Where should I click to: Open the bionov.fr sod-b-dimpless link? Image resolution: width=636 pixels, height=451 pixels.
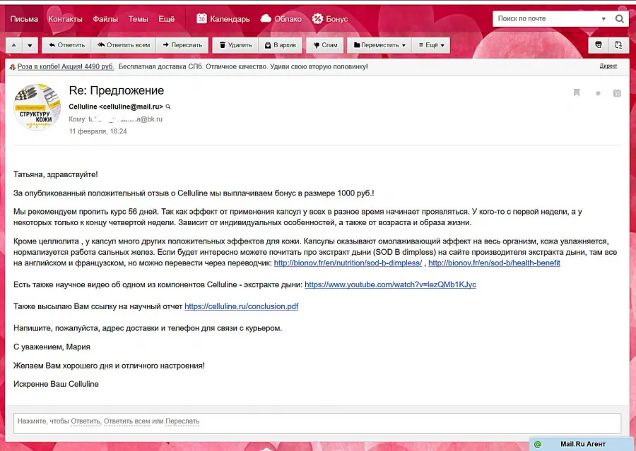tap(348, 263)
